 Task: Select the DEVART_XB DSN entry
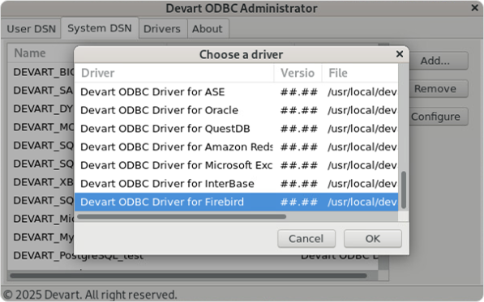point(43,182)
